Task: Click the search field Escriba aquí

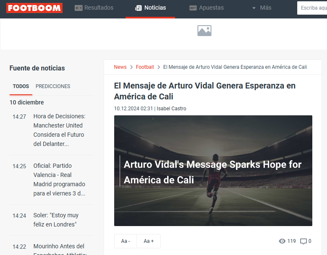Action: click(312, 8)
